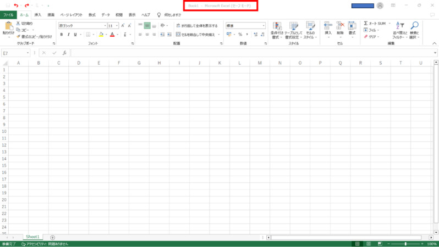Apply Comma Style number format

point(247,35)
